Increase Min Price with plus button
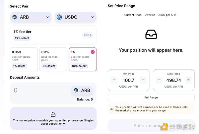Viewport: 199px width, 134px height. coord(143,80)
